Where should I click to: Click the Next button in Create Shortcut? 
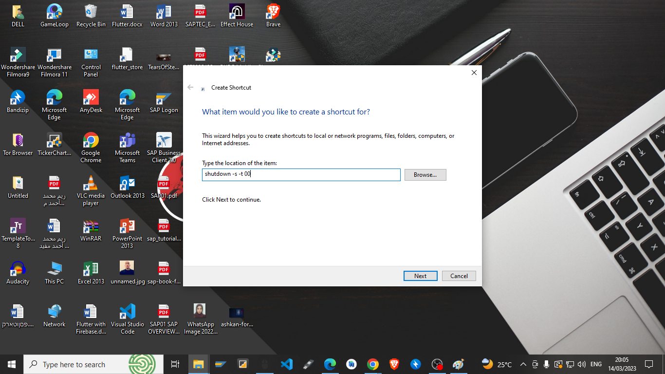point(421,276)
